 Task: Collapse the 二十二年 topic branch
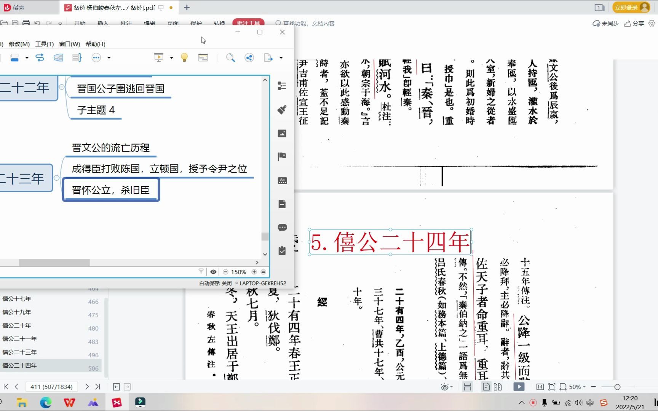click(62, 87)
